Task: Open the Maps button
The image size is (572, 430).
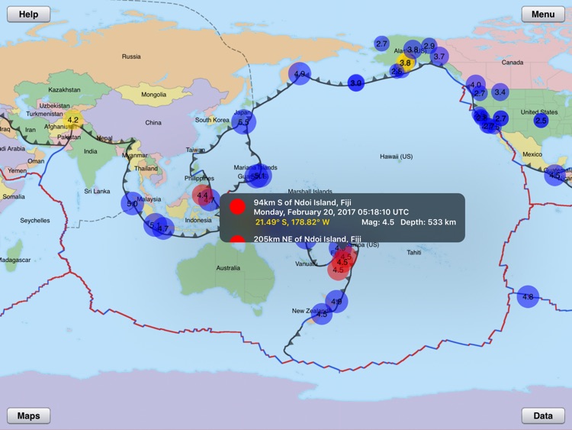Action: 28,415
